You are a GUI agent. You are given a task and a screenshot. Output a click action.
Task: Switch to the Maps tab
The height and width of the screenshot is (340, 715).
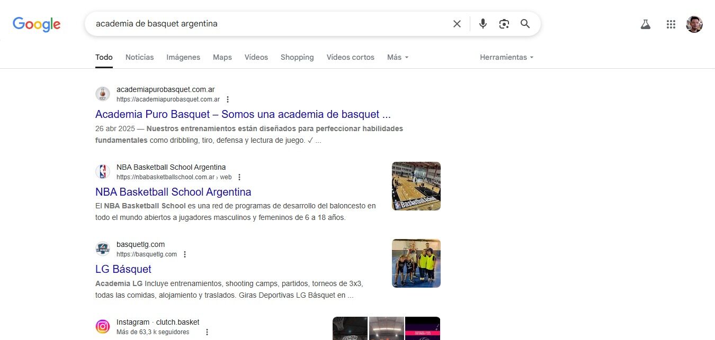pos(222,57)
